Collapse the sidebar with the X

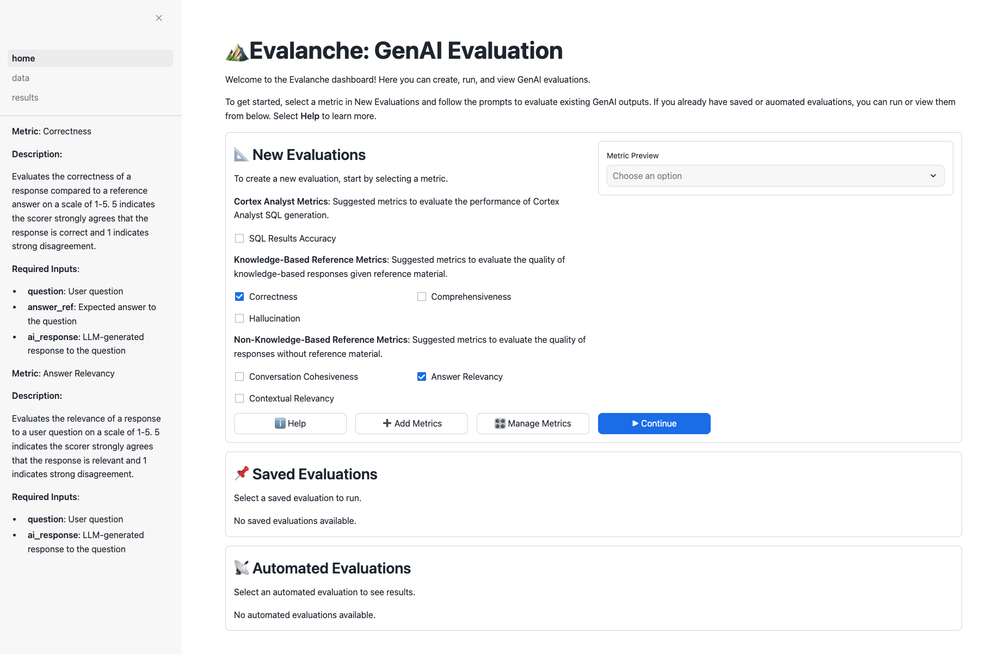pos(158,17)
